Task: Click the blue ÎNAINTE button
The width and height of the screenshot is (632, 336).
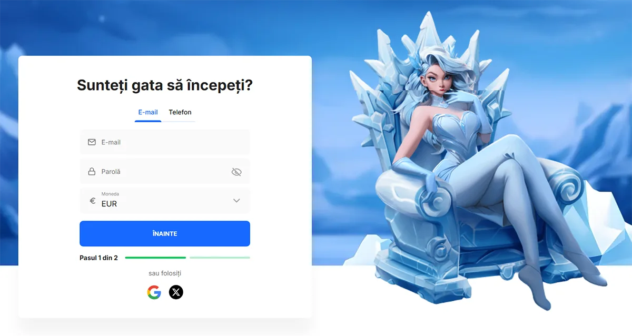Action: pyautogui.click(x=165, y=234)
